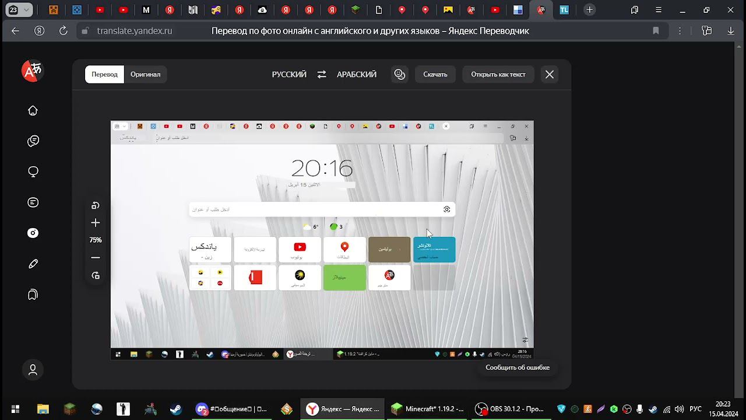Open a new browser tab

589,10
